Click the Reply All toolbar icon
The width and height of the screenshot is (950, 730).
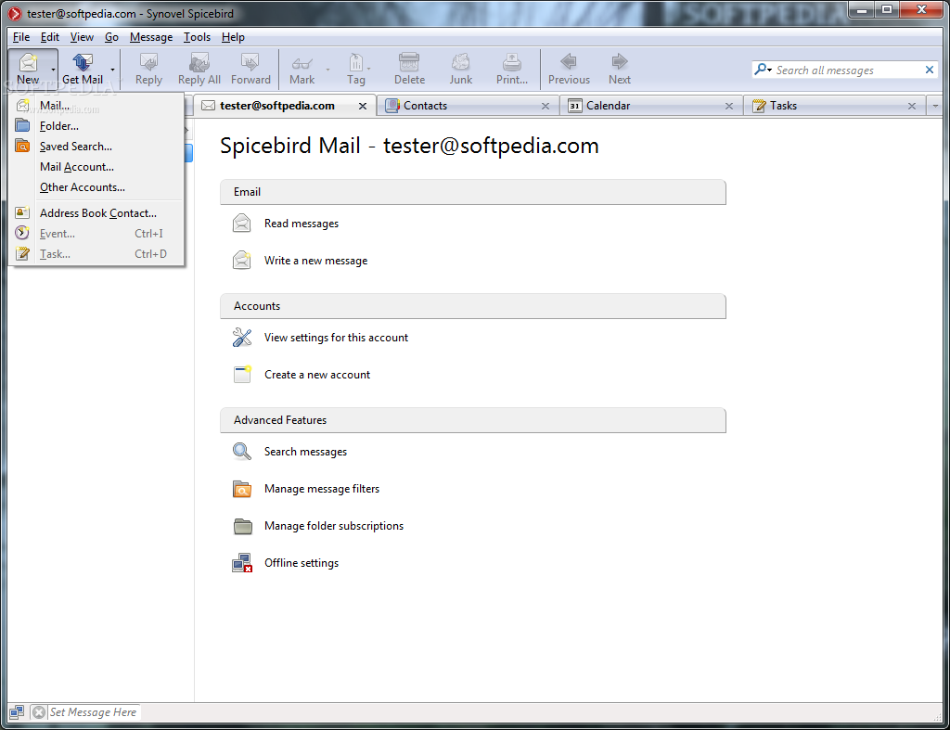[x=199, y=62]
